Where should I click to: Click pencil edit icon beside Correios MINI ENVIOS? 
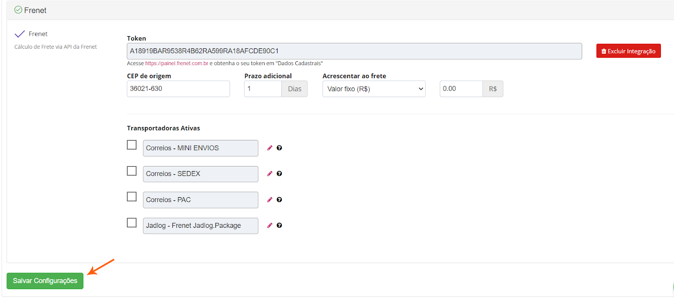(x=270, y=148)
